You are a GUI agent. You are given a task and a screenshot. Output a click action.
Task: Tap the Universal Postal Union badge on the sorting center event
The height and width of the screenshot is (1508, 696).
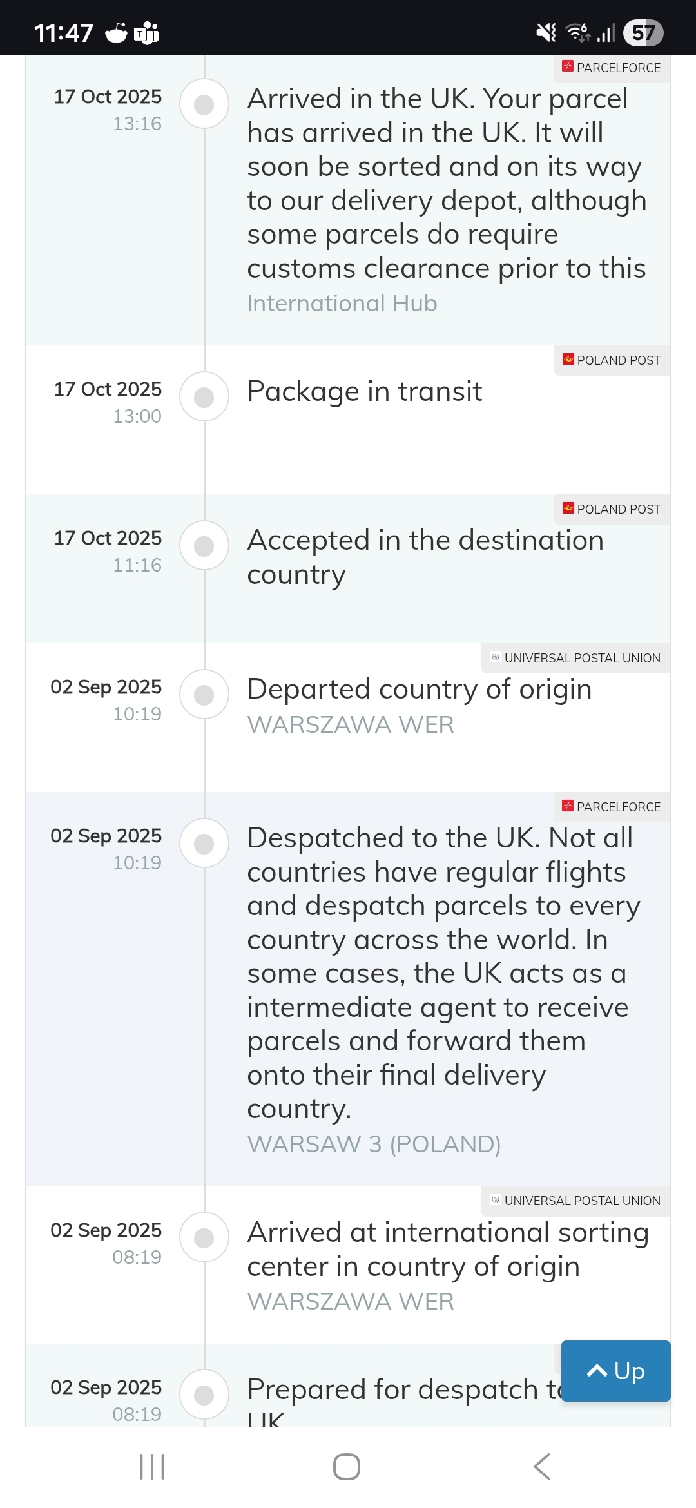coord(575,1201)
